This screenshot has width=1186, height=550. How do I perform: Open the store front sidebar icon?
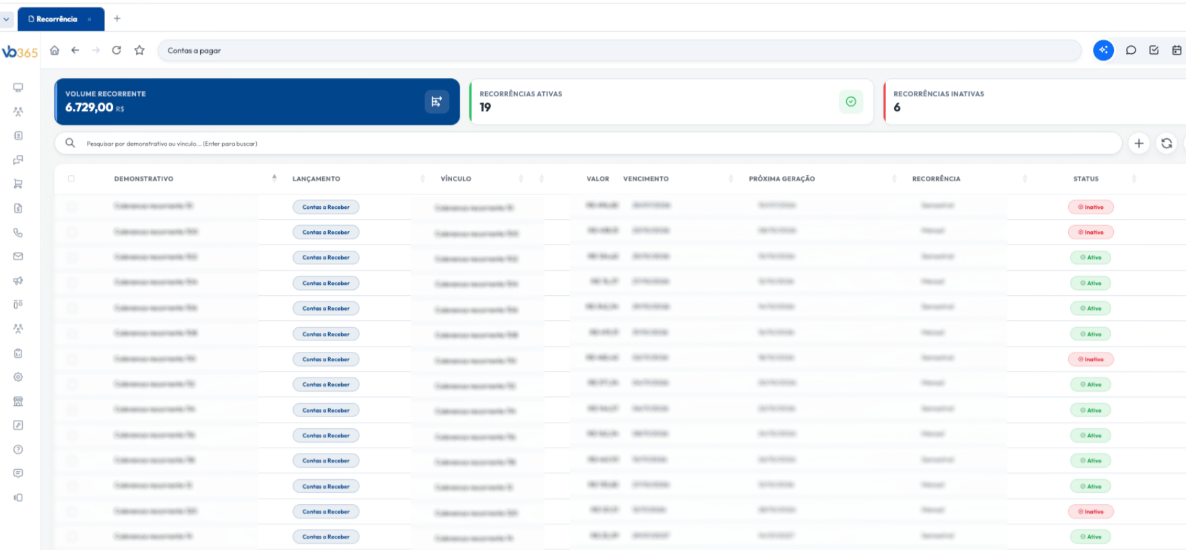[x=18, y=402]
